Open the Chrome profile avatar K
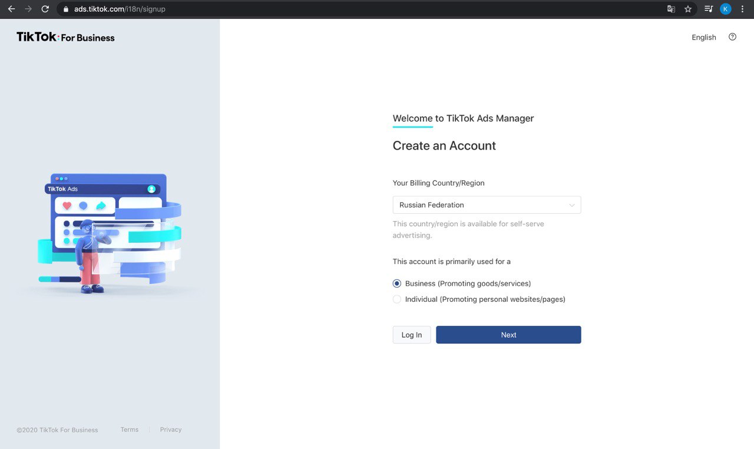Image resolution: width=754 pixels, height=449 pixels. click(726, 9)
